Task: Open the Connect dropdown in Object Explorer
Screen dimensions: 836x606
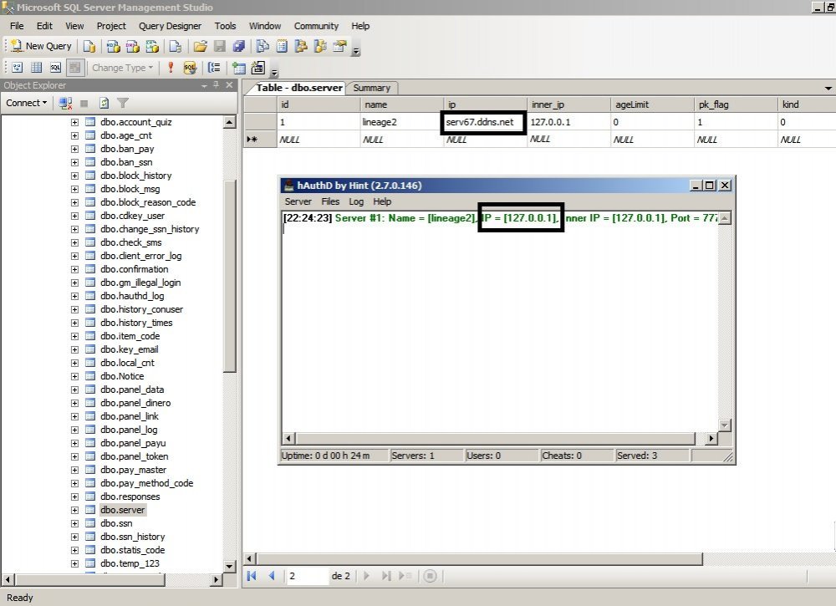Action: pos(27,103)
